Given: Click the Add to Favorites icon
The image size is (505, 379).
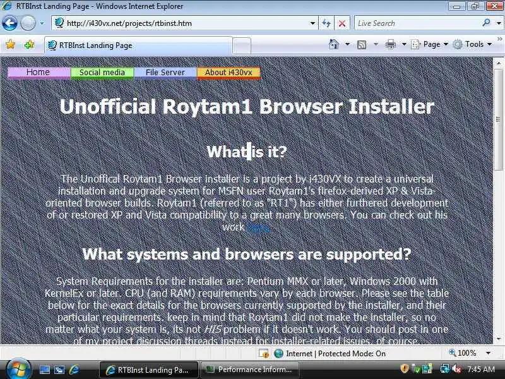Looking at the screenshot, I should (29, 44).
